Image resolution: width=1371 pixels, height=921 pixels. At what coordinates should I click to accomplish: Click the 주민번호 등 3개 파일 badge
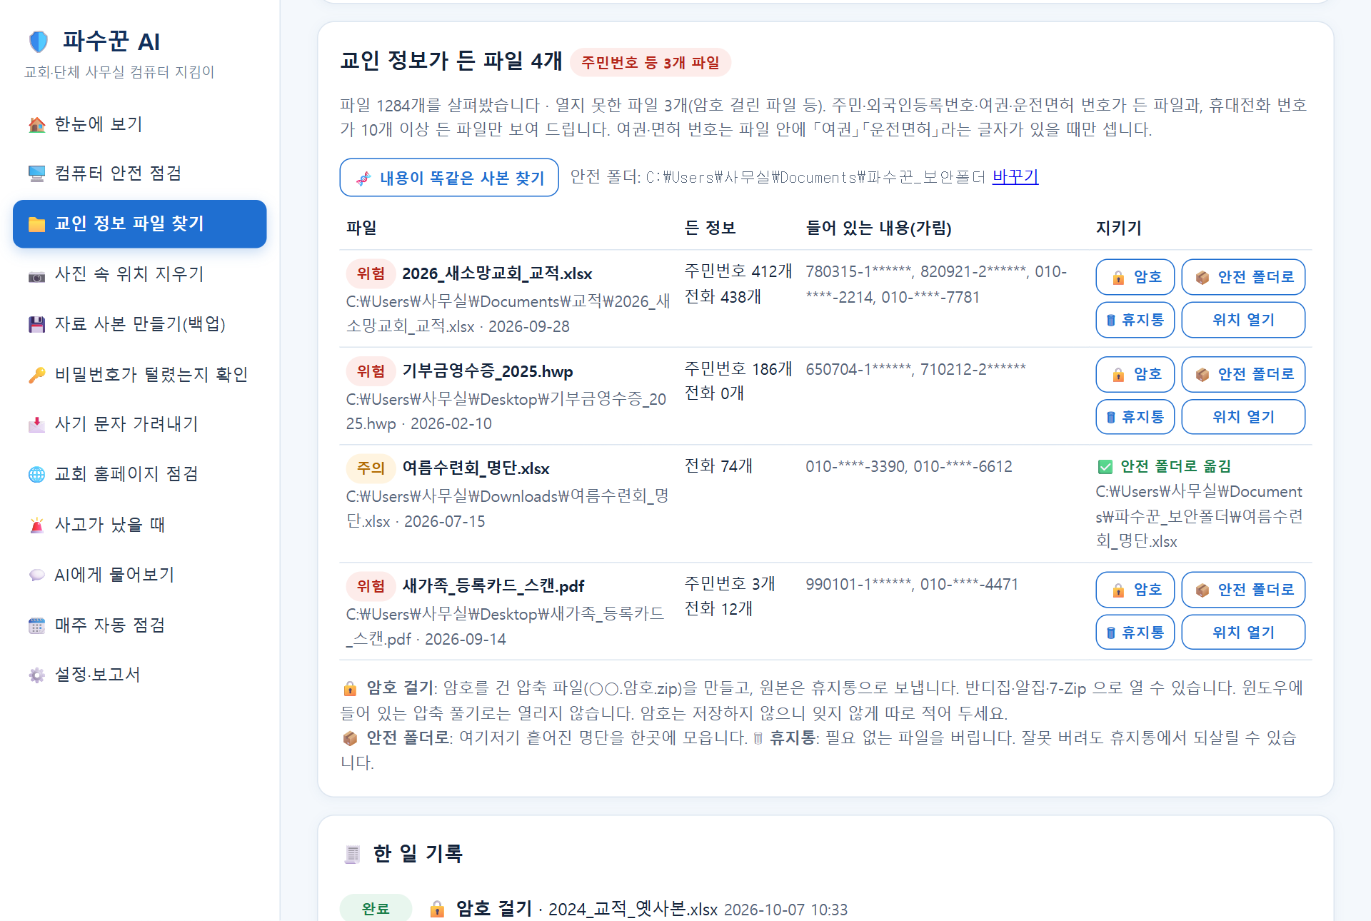(x=651, y=62)
